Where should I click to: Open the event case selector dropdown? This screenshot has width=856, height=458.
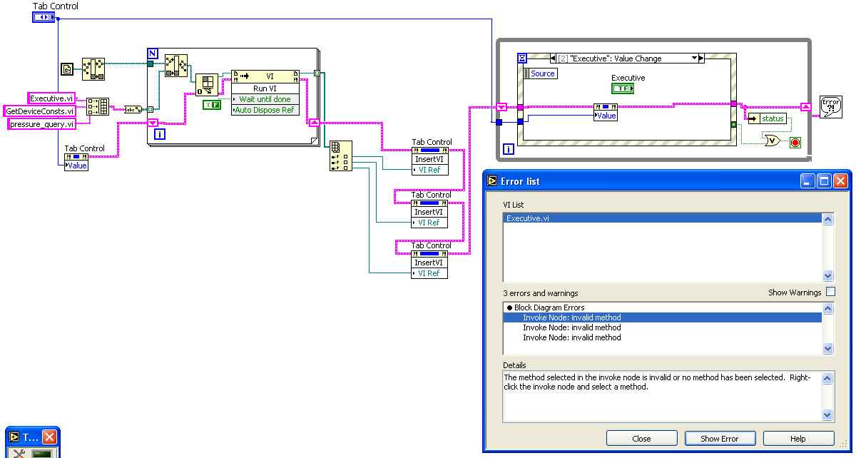pos(693,58)
